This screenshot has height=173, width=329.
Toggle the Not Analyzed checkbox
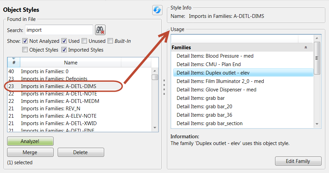click(25, 41)
